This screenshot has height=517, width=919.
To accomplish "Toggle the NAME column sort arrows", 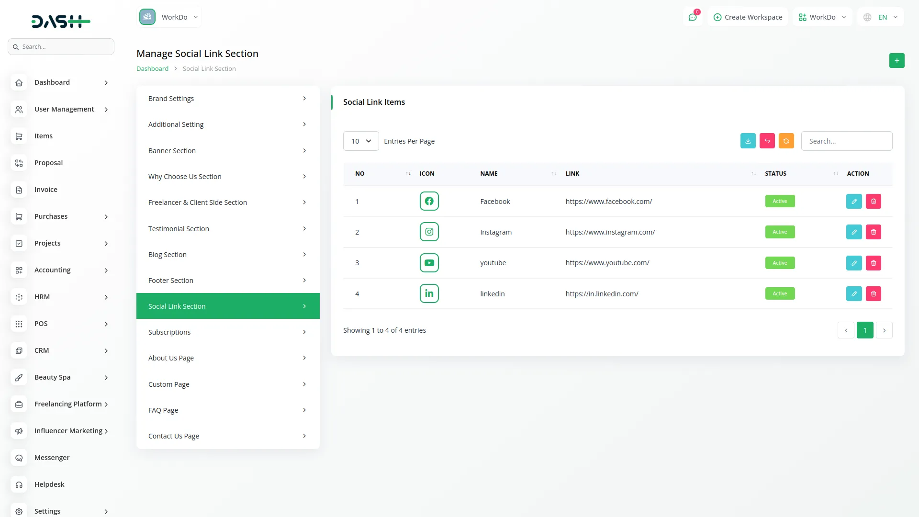I will [553, 174].
